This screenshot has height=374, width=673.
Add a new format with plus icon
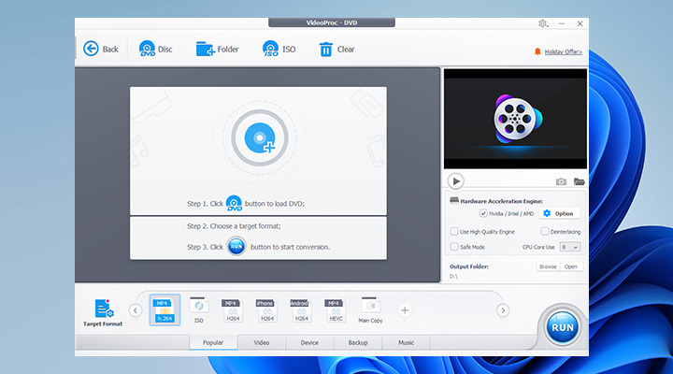pyautogui.click(x=405, y=309)
